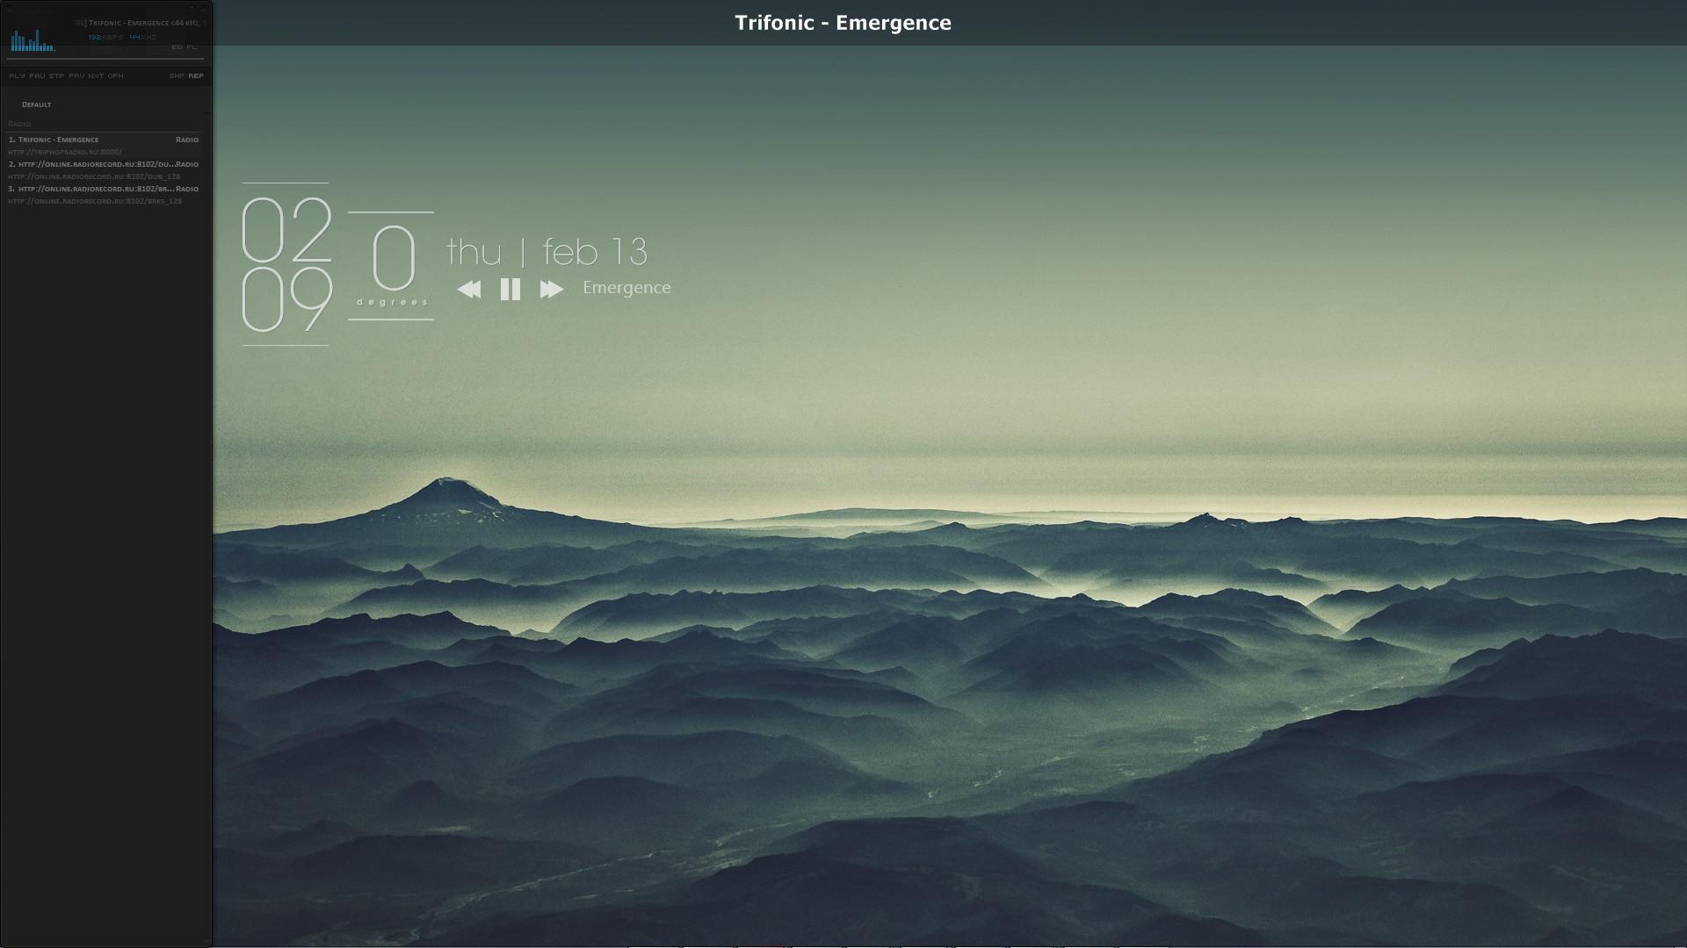
Task: Click the Emergence track title on the desktop
Action: point(626,288)
